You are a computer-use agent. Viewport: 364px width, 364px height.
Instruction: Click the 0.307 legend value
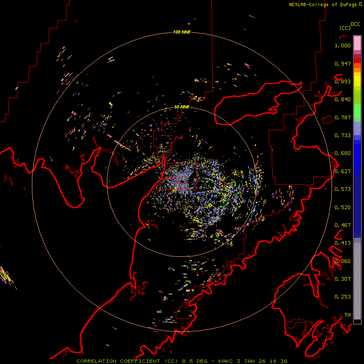(x=343, y=279)
